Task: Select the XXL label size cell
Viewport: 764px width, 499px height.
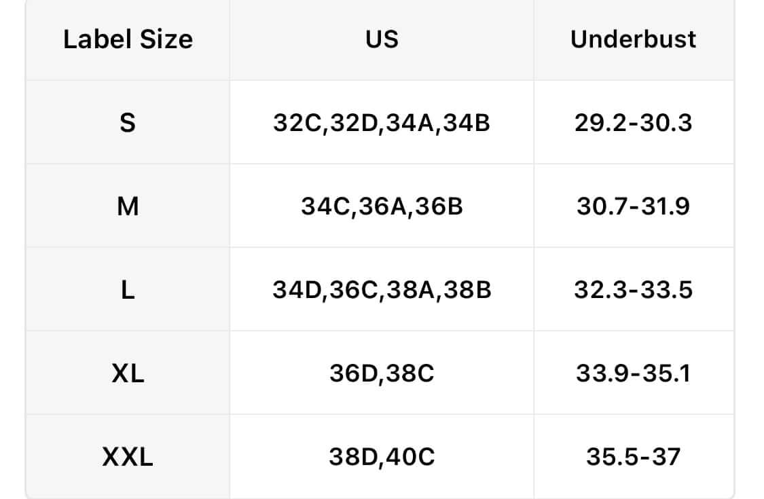Action: [128, 457]
